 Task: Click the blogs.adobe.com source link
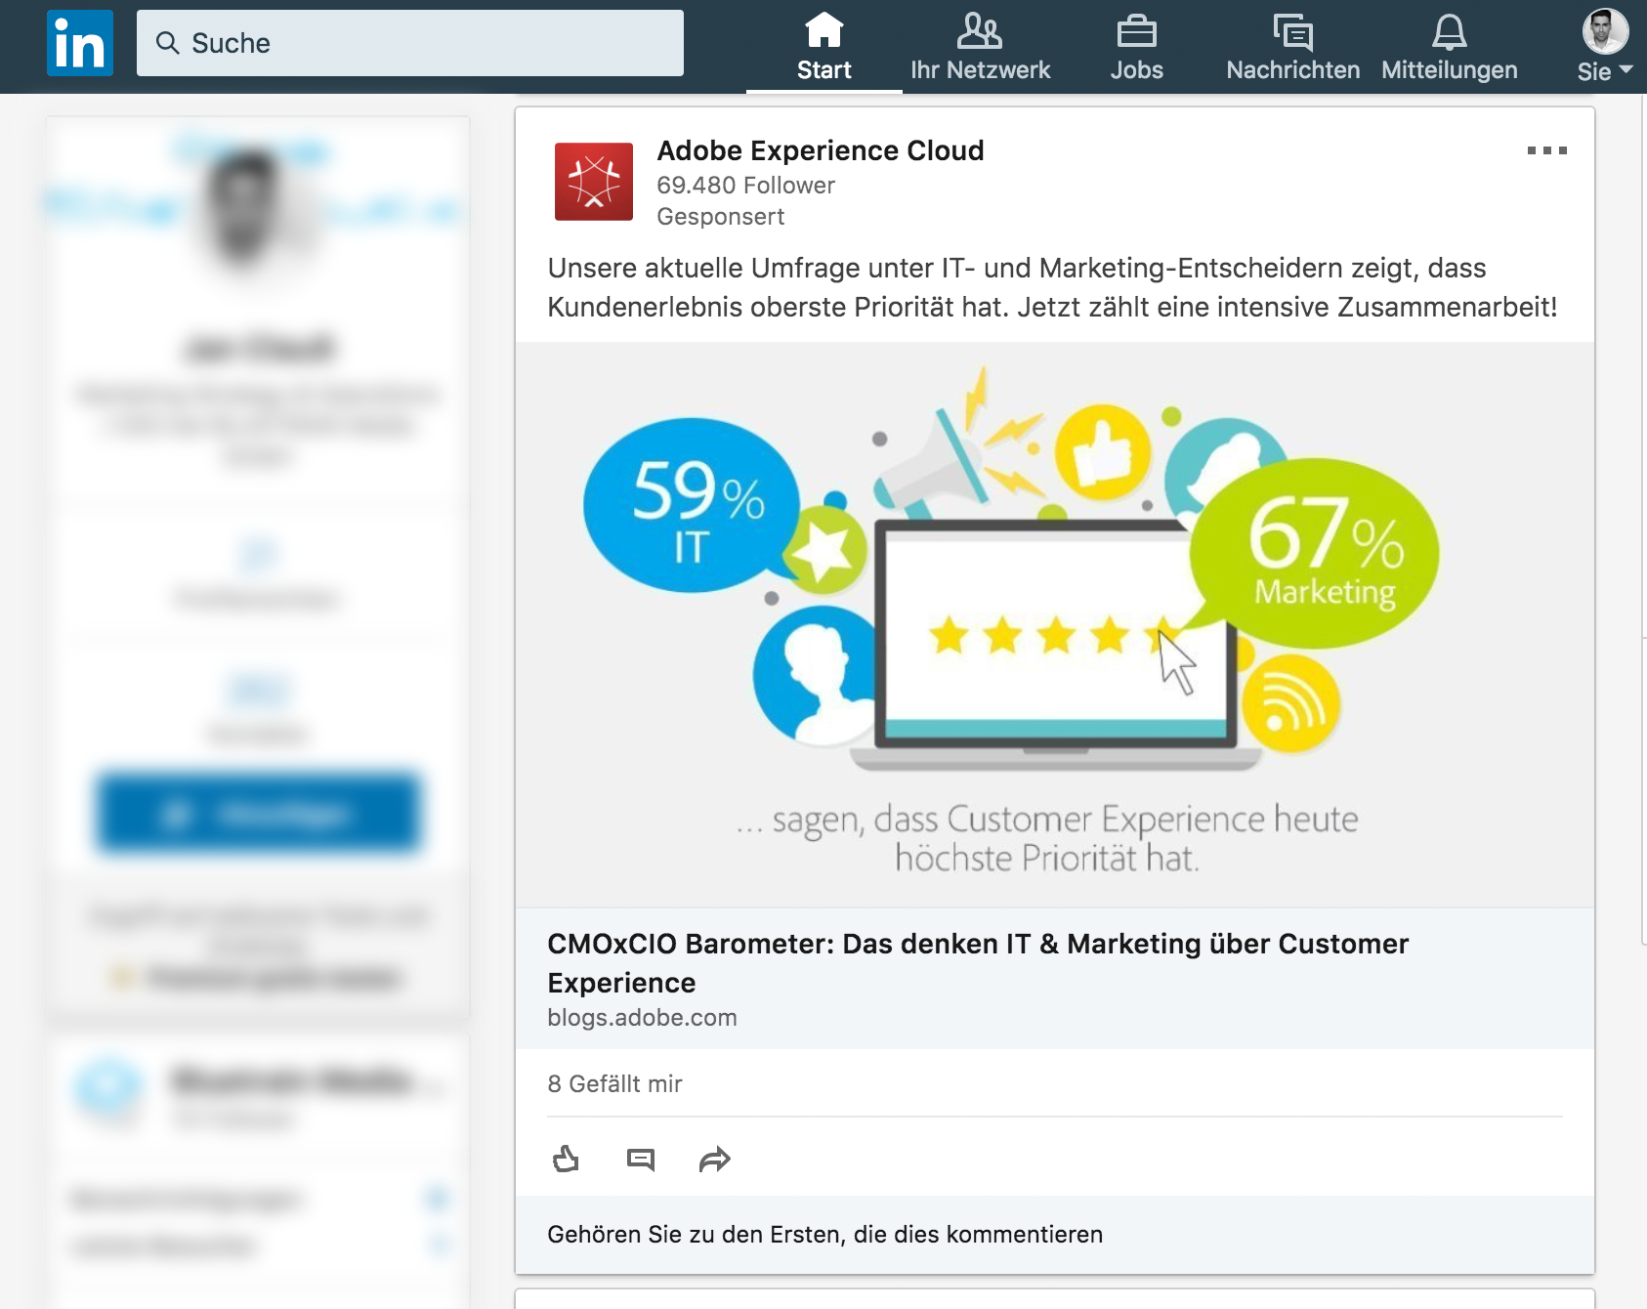click(x=642, y=1018)
